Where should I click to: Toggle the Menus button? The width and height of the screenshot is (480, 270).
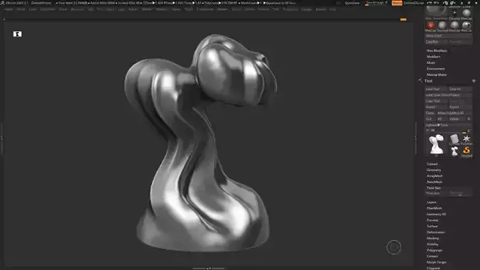tap(397, 3)
